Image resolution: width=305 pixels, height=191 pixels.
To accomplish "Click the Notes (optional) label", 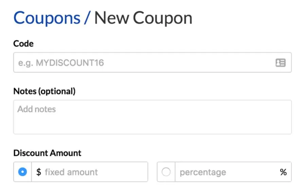I will (44, 91).
